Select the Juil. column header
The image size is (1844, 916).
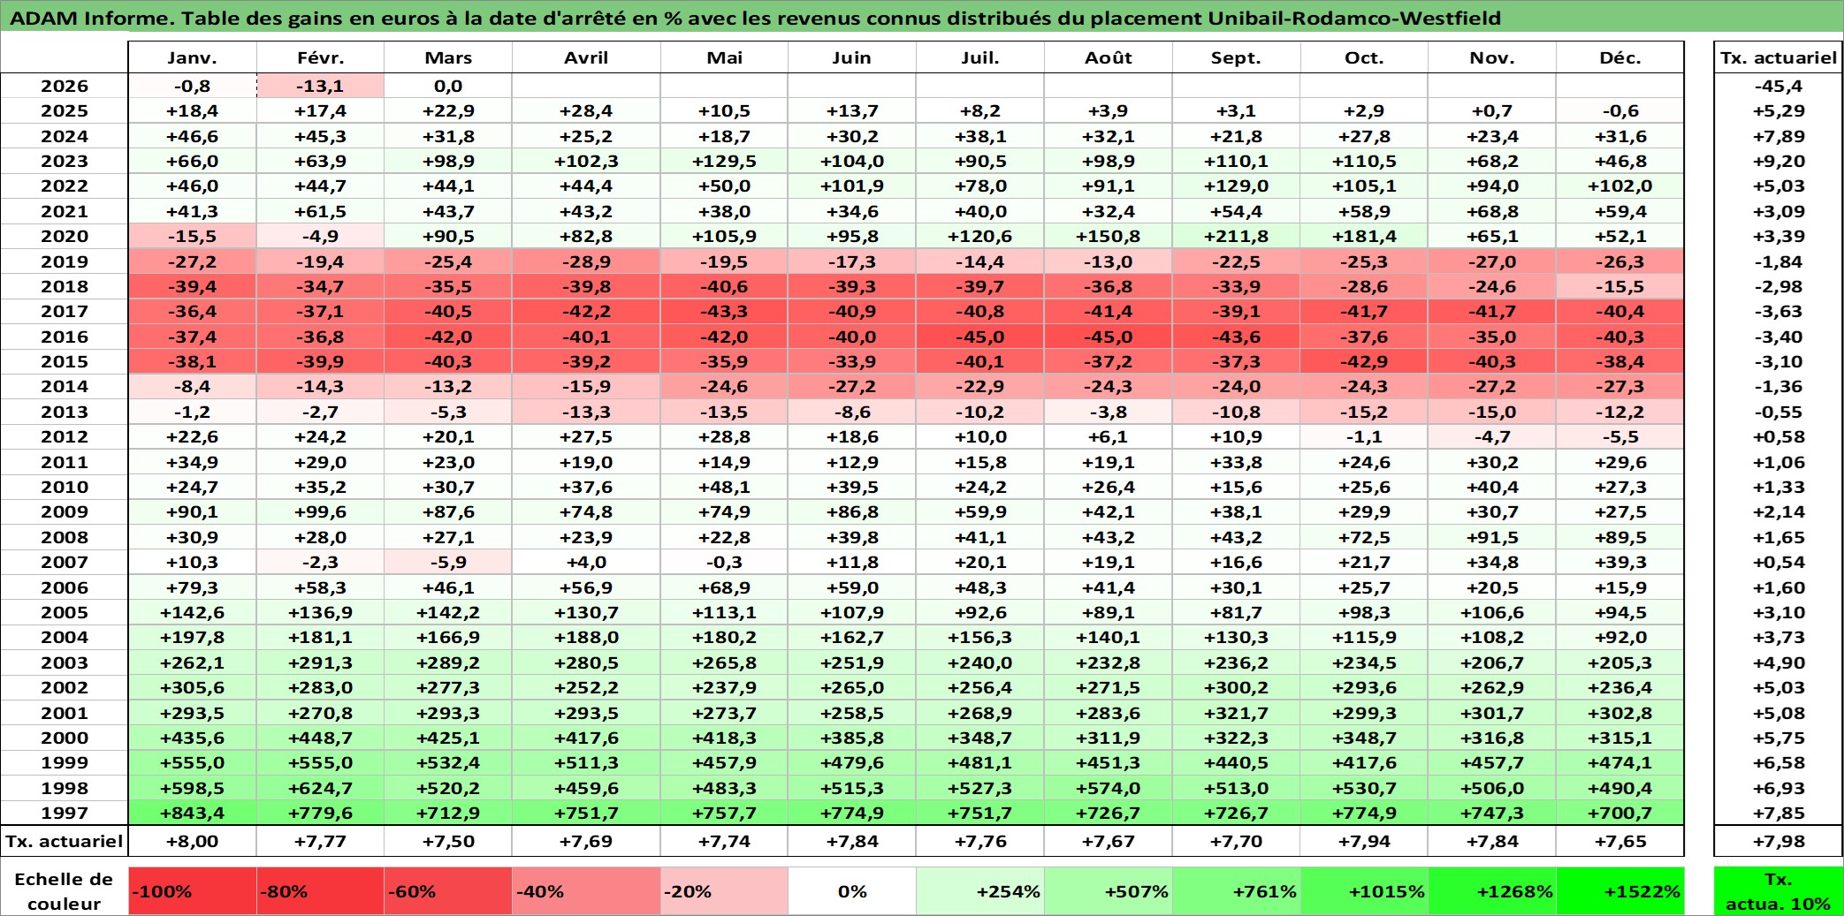(980, 57)
